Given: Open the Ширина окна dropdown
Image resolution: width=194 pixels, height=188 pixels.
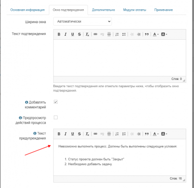Looking at the screenshot, I should point(82,21).
